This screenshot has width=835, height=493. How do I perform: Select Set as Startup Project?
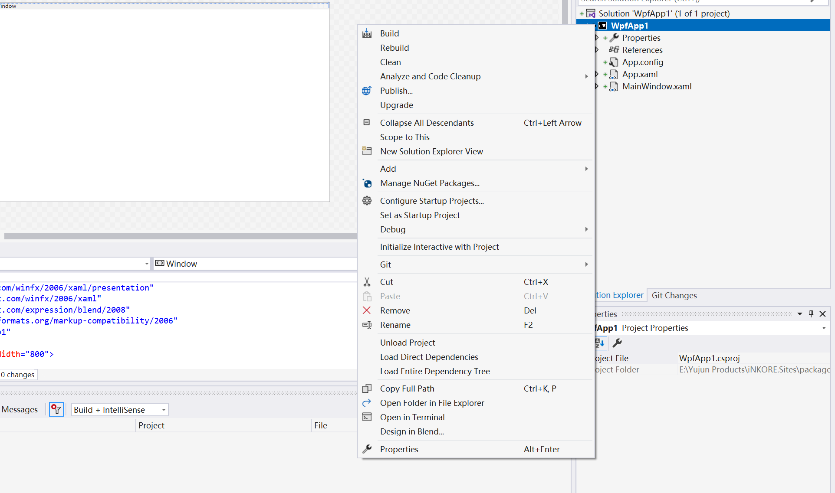point(476,215)
